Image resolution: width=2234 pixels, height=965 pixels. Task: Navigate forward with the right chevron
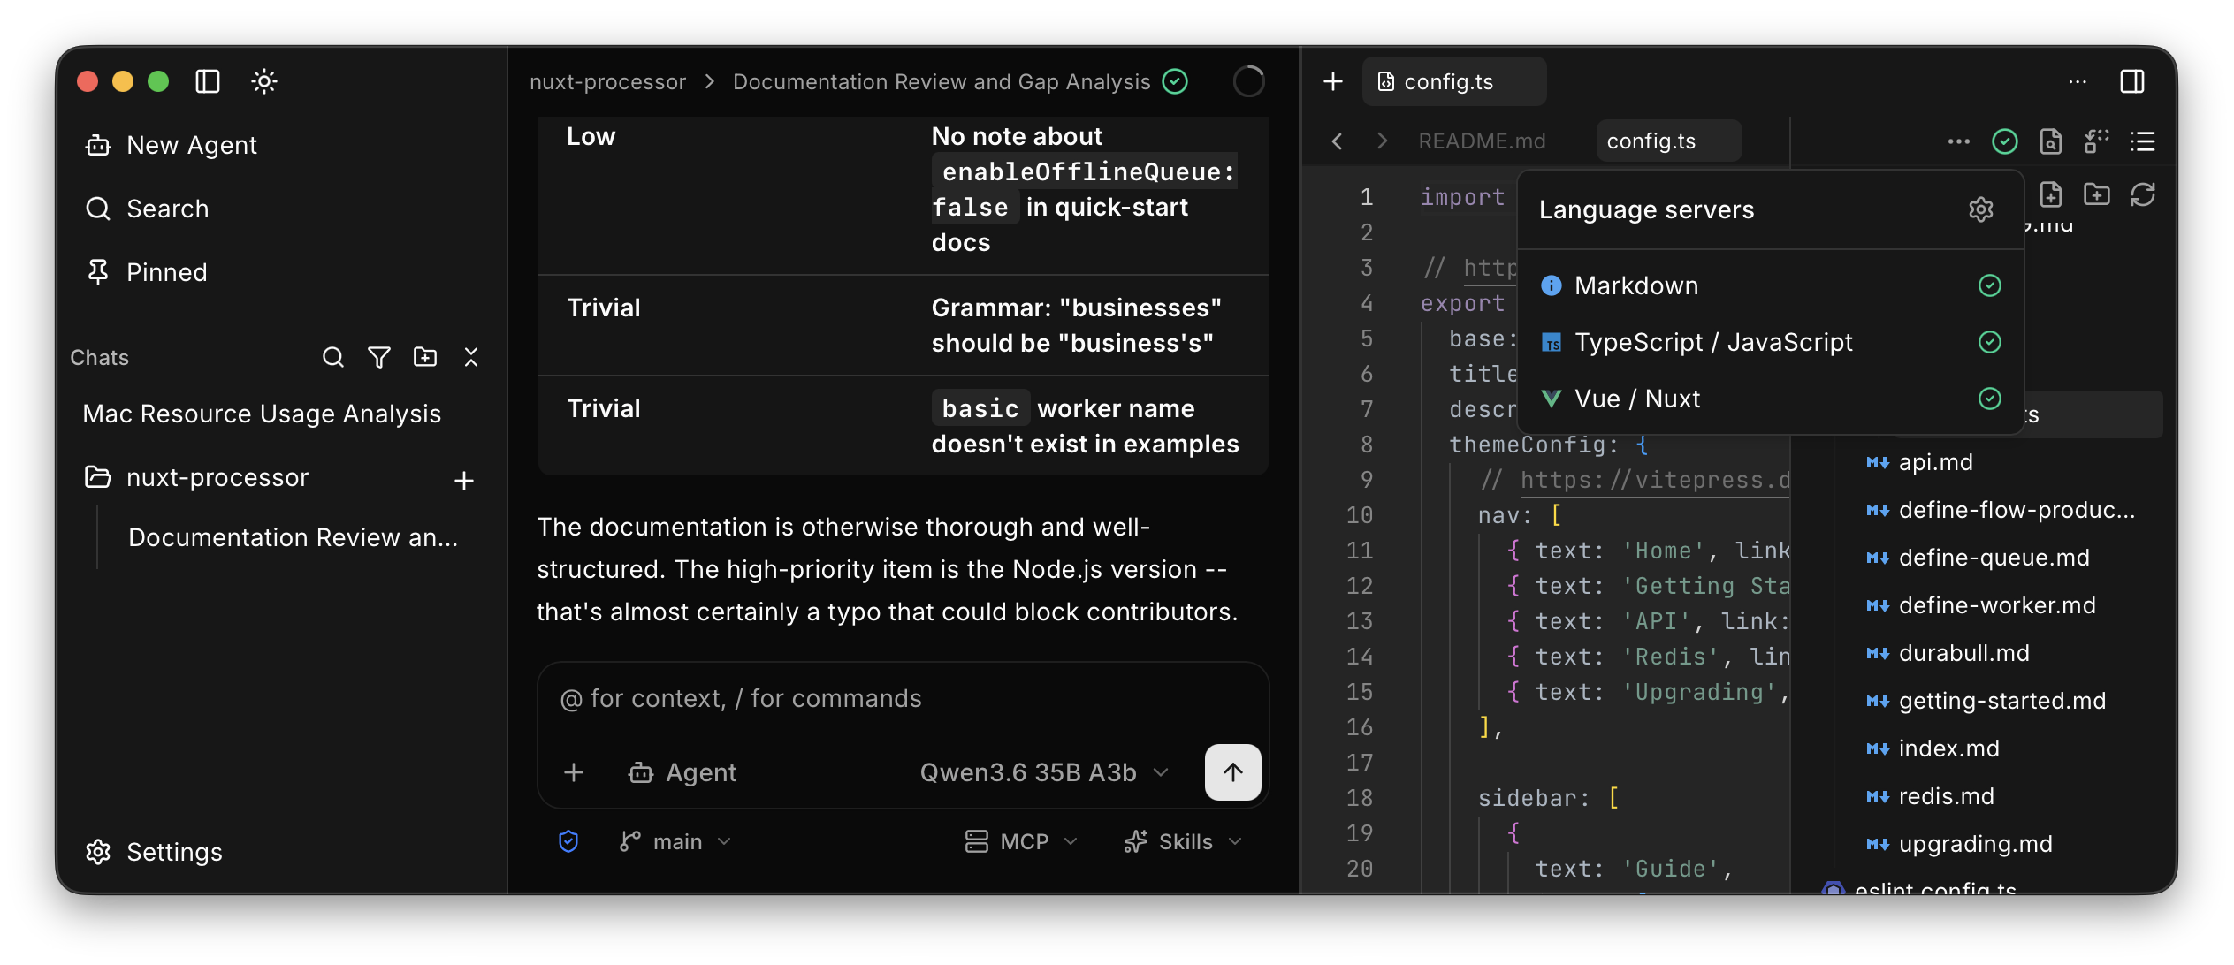coord(1382,141)
